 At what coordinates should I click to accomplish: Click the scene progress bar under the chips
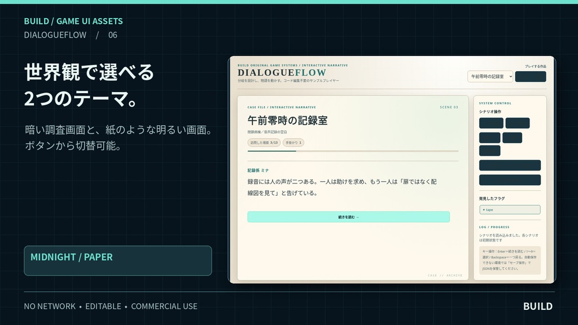click(353, 151)
